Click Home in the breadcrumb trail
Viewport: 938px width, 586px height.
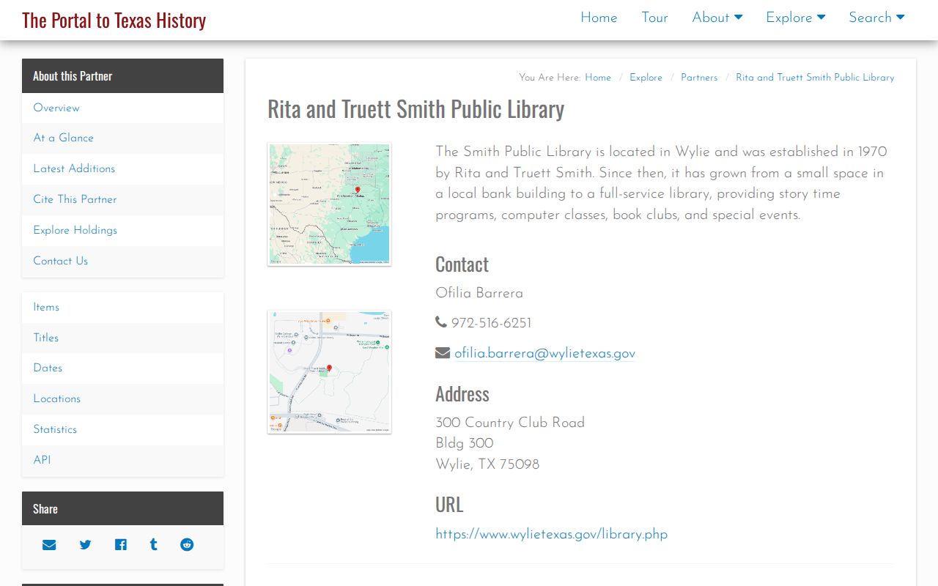click(598, 77)
